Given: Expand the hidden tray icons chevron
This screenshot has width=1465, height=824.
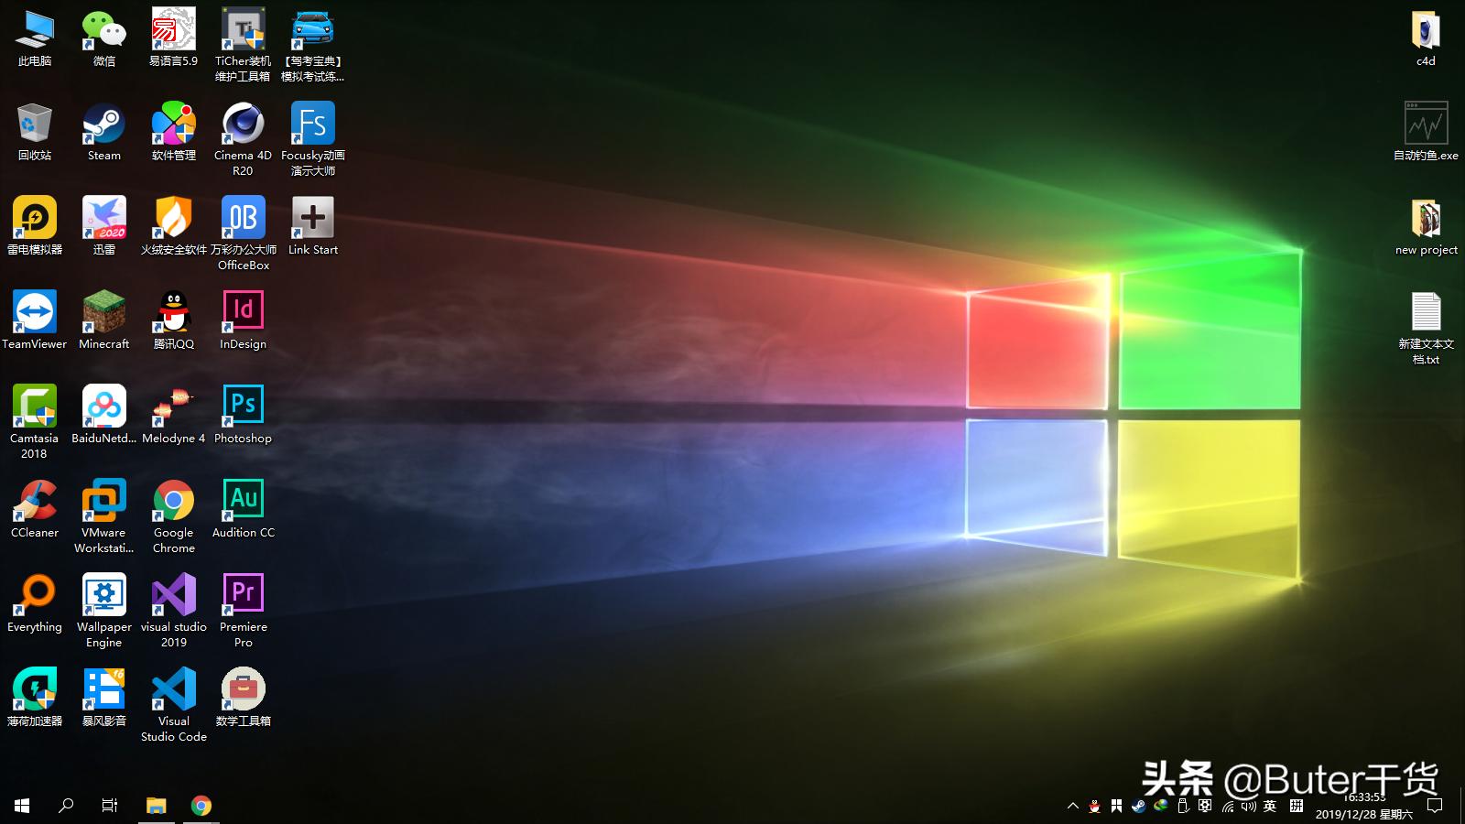Looking at the screenshot, I should (x=1071, y=807).
